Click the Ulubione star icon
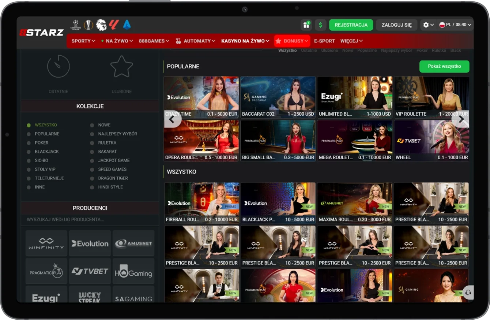The image size is (490, 320). tap(122, 66)
